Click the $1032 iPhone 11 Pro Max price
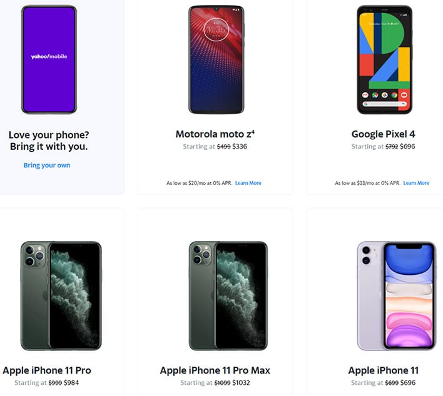The height and width of the screenshot is (396, 443). point(241,383)
